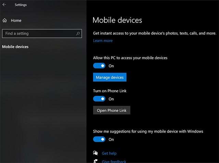Screen dimensions: 219x163
Task: Open the Give feedback link
Action: click(114, 162)
